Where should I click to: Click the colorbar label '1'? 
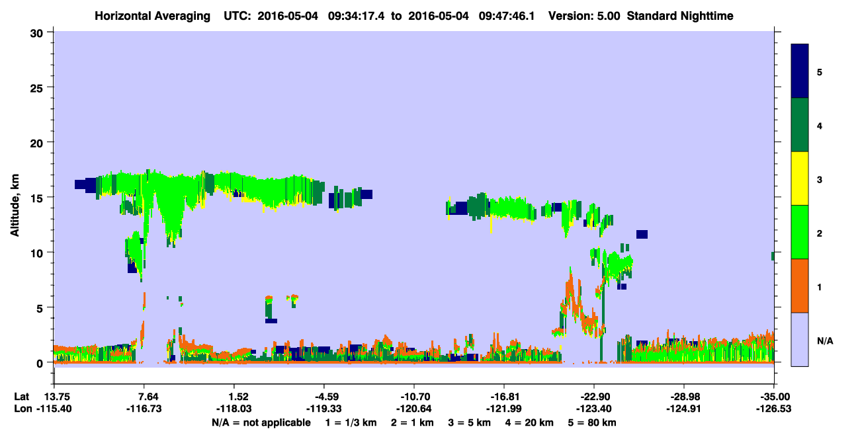820,286
